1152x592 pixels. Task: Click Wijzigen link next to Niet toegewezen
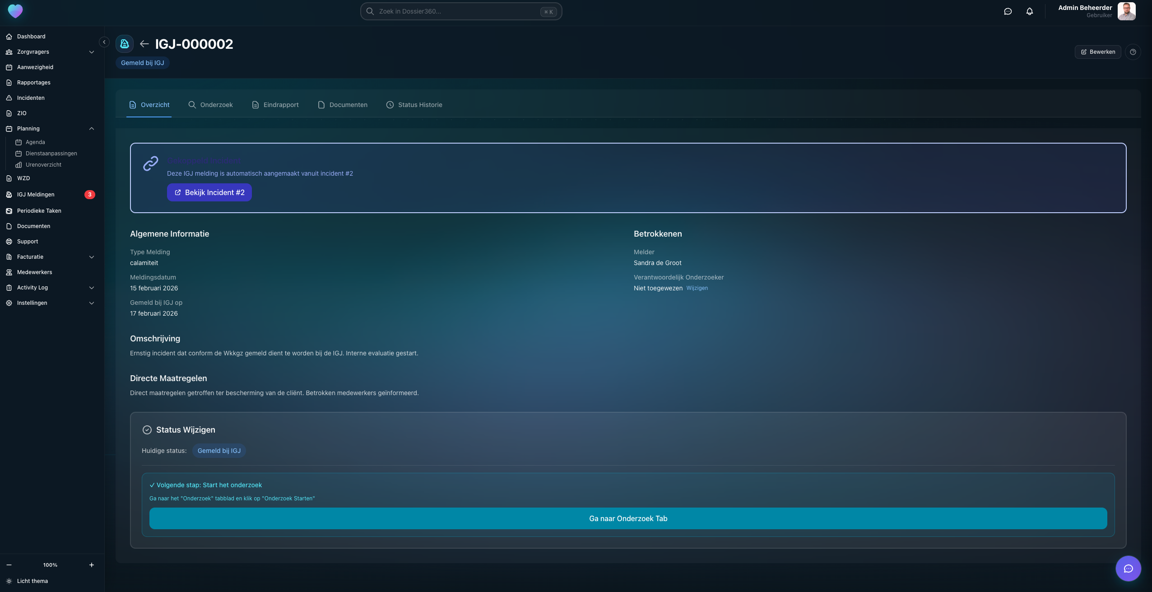coord(697,288)
